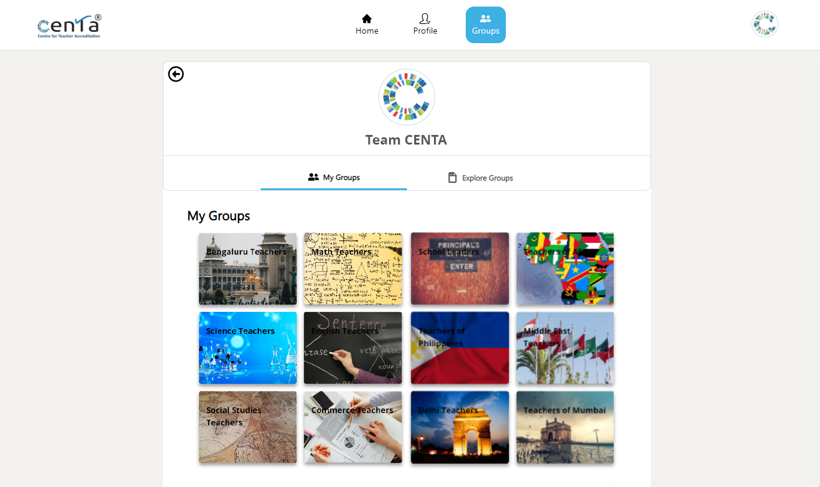
Task: Open the Science Teachers group
Action: click(248, 348)
